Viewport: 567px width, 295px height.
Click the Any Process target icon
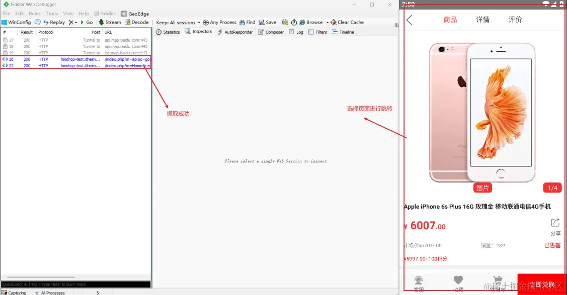click(206, 23)
